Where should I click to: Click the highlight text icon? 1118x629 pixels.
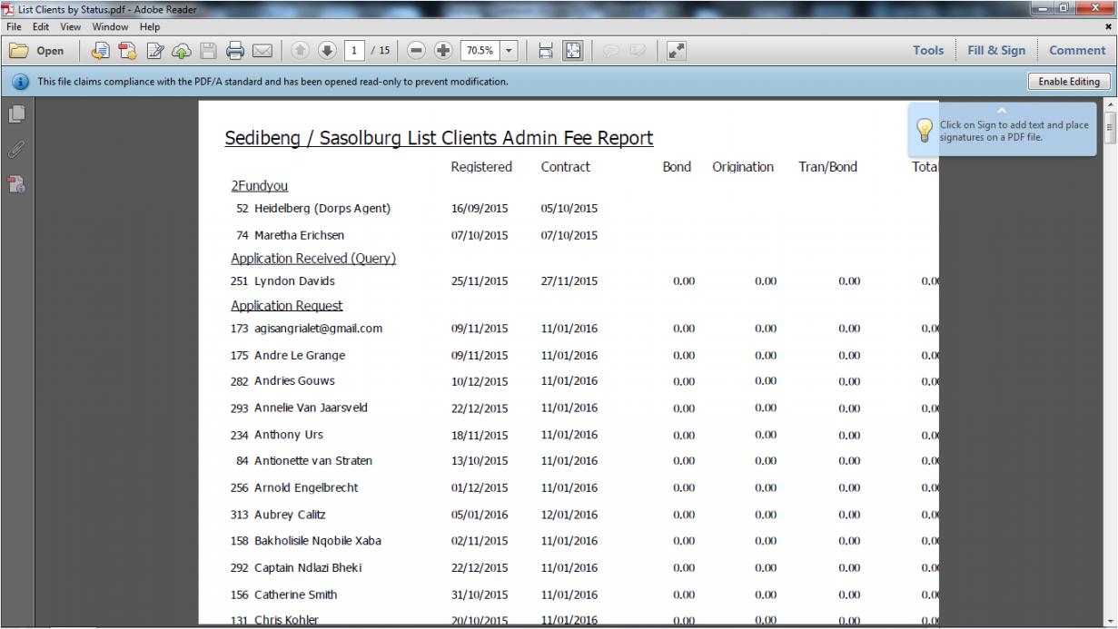(x=638, y=51)
